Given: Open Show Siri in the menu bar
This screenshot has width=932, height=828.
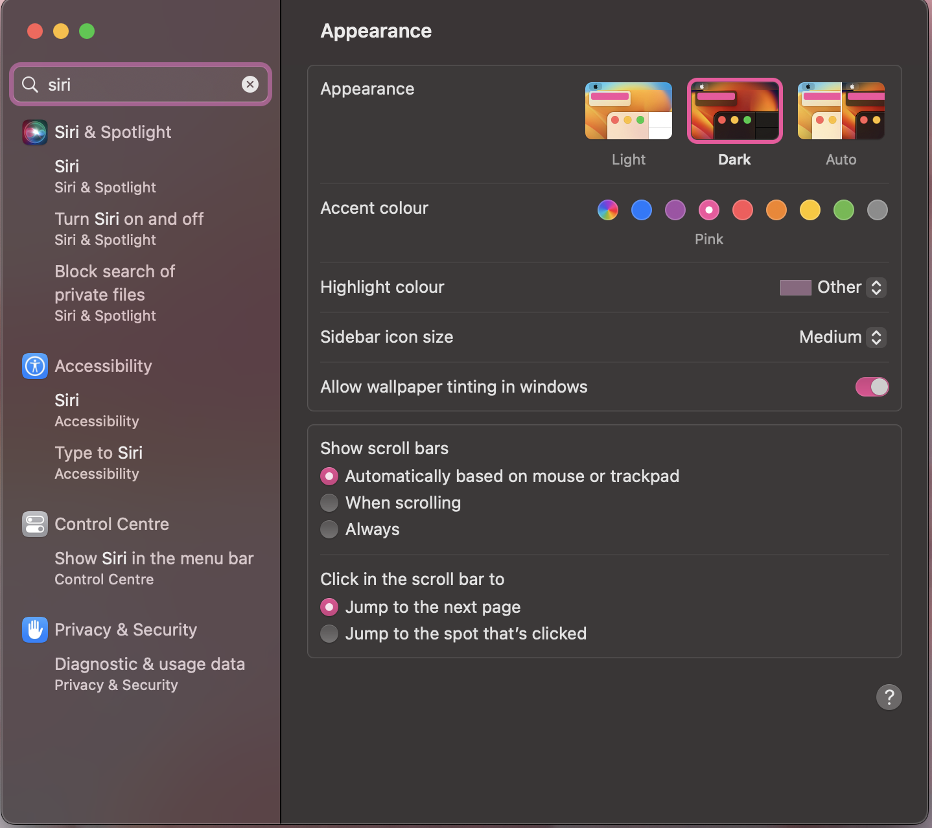Looking at the screenshot, I should 154,568.
